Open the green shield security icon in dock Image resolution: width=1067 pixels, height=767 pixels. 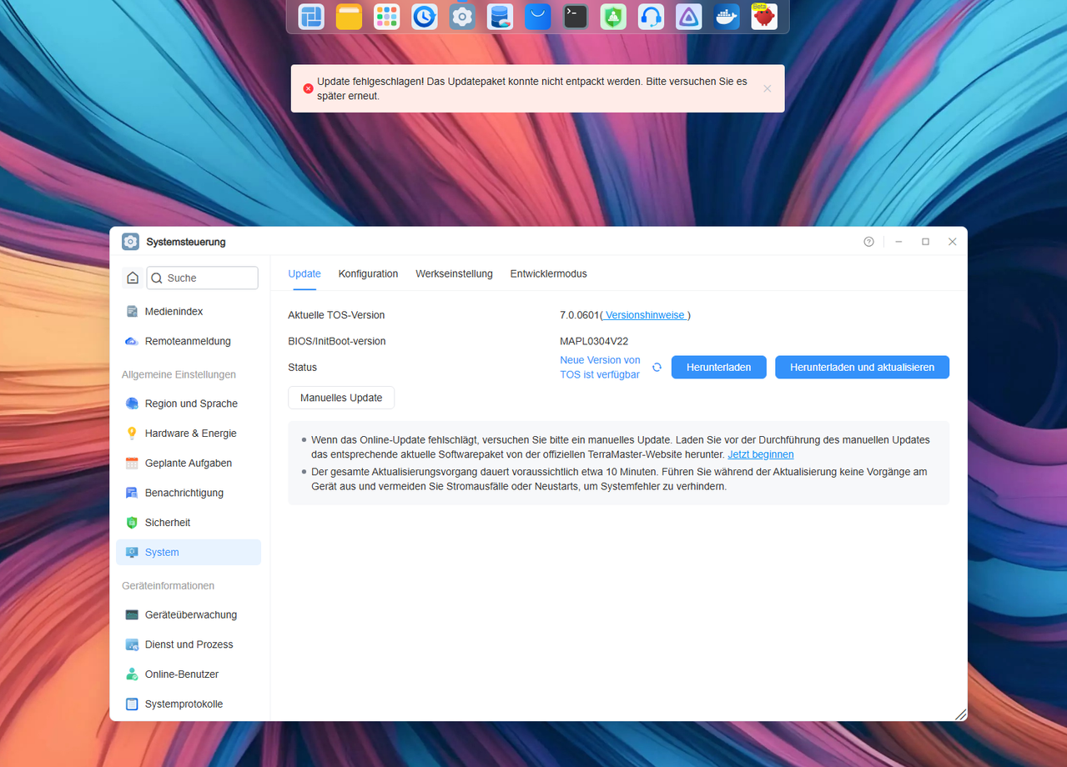click(613, 17)
